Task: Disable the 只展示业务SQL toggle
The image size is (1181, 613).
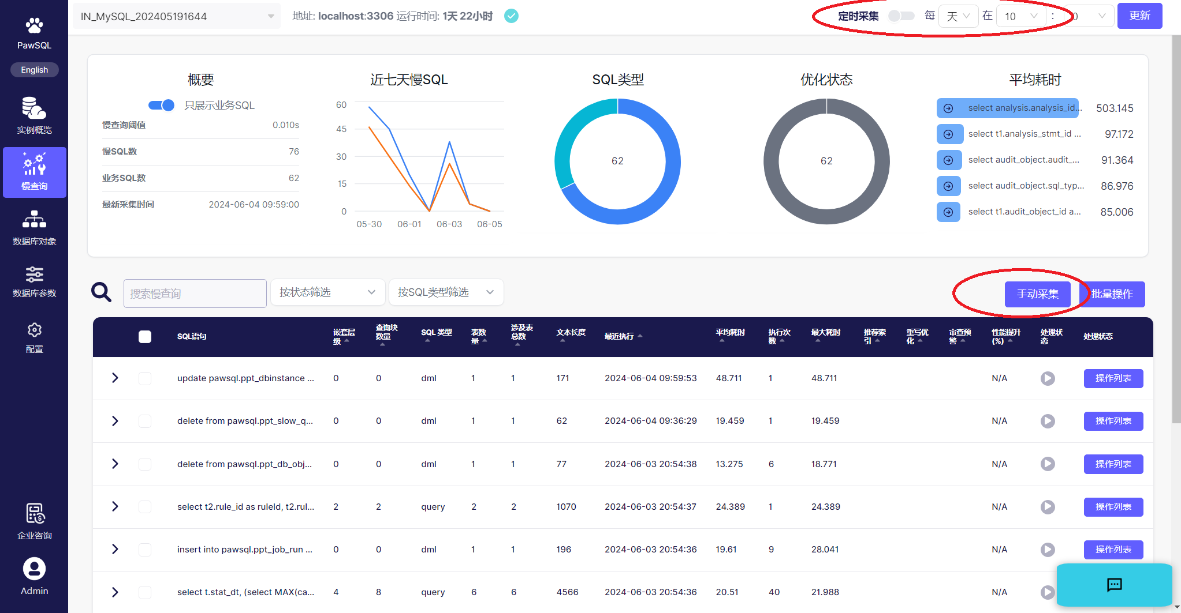Action: coord(162,105)
